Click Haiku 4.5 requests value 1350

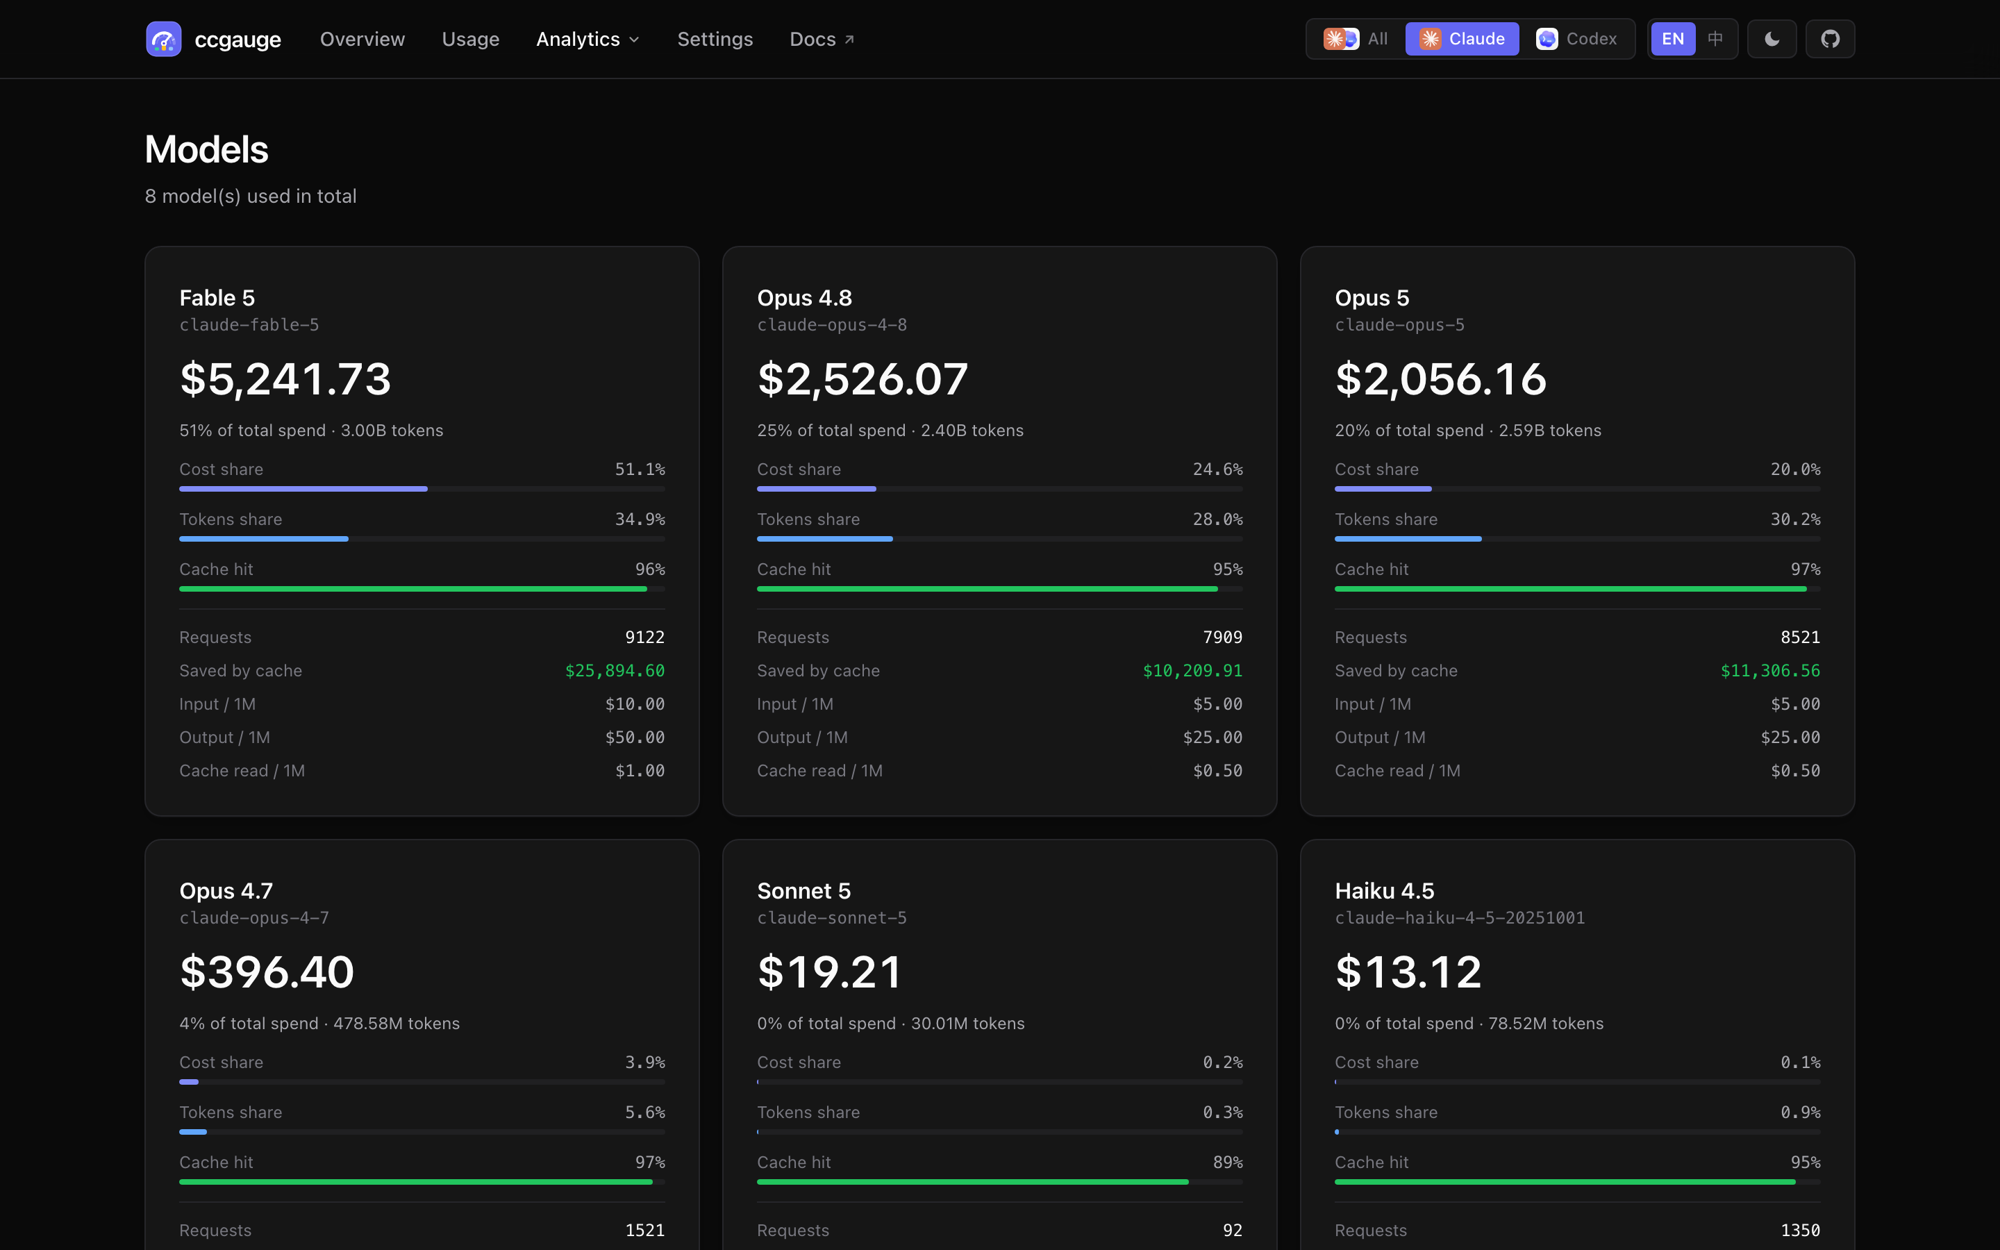click(1800, 1230)
